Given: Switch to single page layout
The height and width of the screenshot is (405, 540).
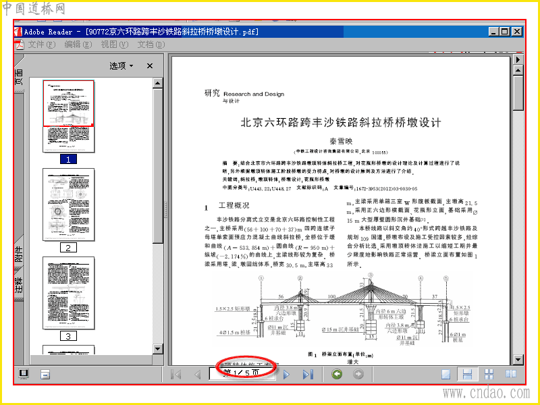Looking at the screenshot, I should pyautogui.click(x=446, y=374).
